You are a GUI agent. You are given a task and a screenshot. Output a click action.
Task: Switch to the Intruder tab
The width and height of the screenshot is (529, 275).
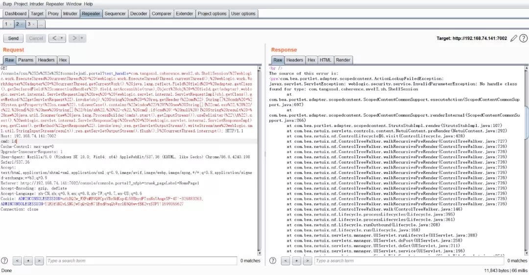70,14
